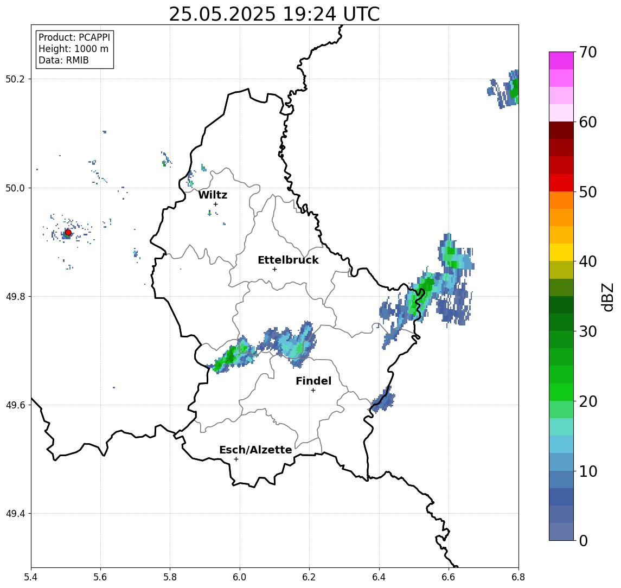The height and width of the screenshot is (588, 621).
Task: Click the latitude tick label 50.2
Action: (x=15, y=79)
